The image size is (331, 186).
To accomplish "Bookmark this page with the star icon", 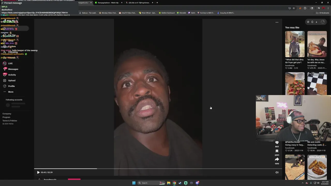I will pyautogui.click(x=294, y=8).
